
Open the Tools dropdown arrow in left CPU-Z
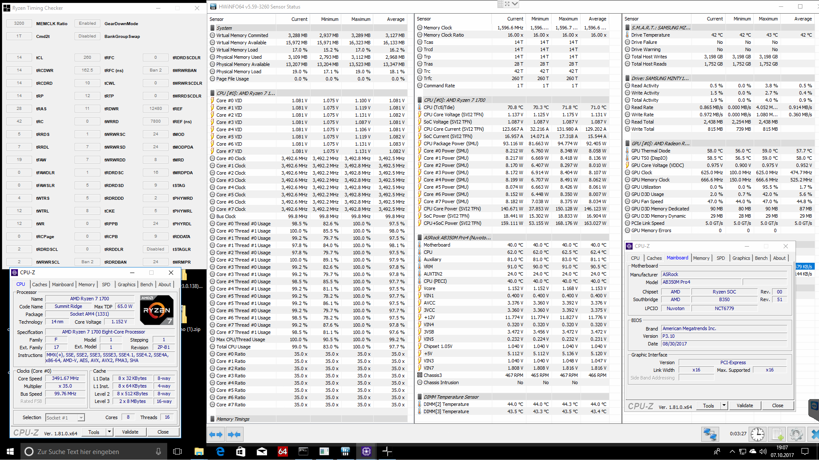click(x=109, y=432)
